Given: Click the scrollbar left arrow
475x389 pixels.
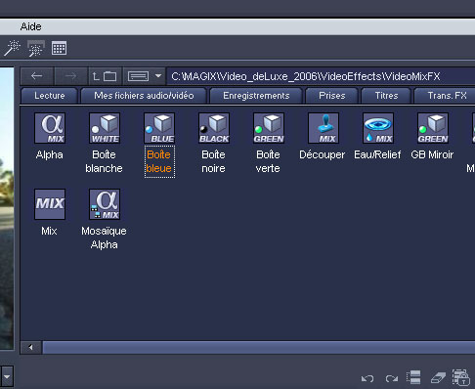Looking at the screenshot, I should pyautogui.click(x=31, y=347).
